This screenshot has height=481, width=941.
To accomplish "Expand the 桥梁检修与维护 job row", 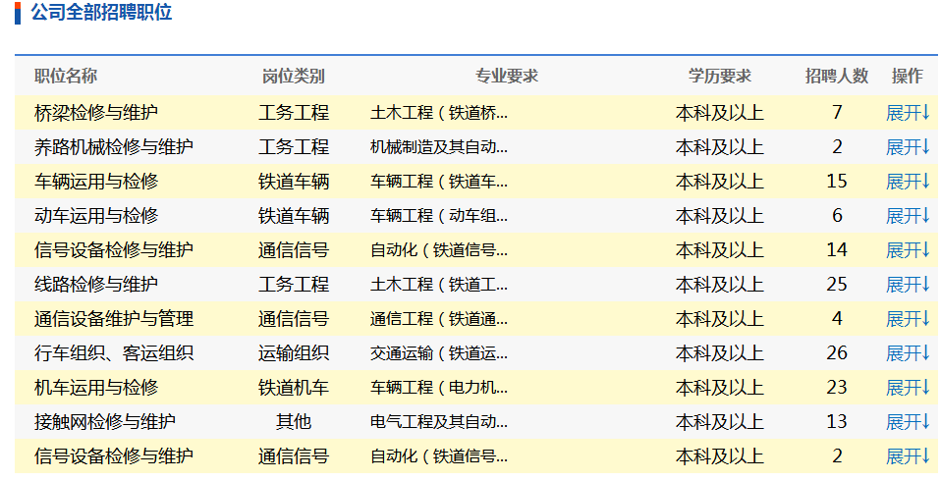I will coord(907,113).
